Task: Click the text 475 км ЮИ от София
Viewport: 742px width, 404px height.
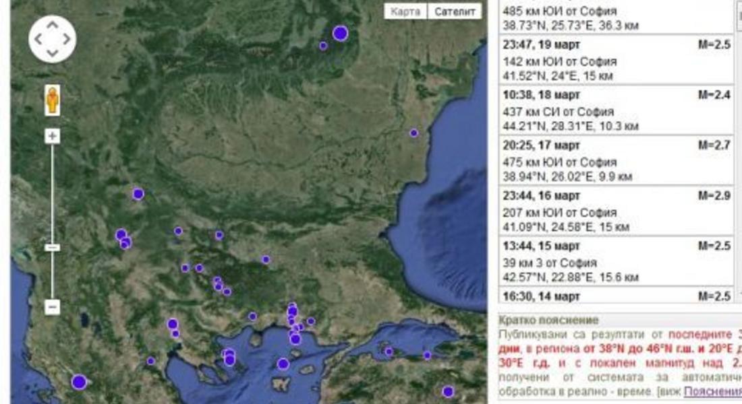Action: tap(559, 162)
